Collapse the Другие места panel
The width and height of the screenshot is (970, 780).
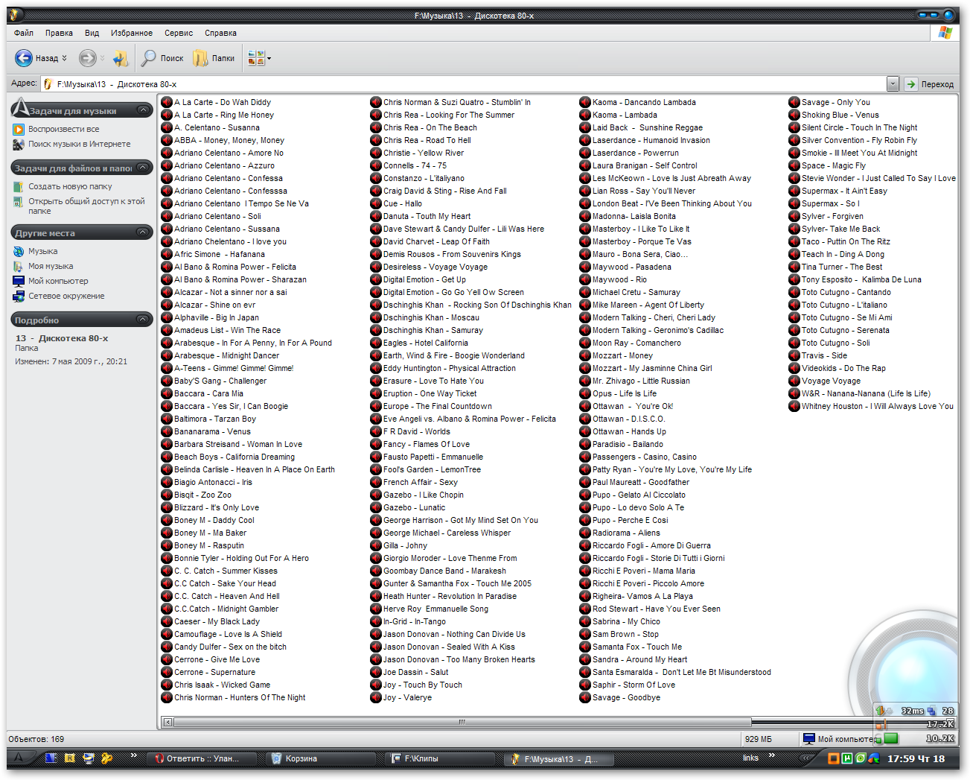pos(144,232)
